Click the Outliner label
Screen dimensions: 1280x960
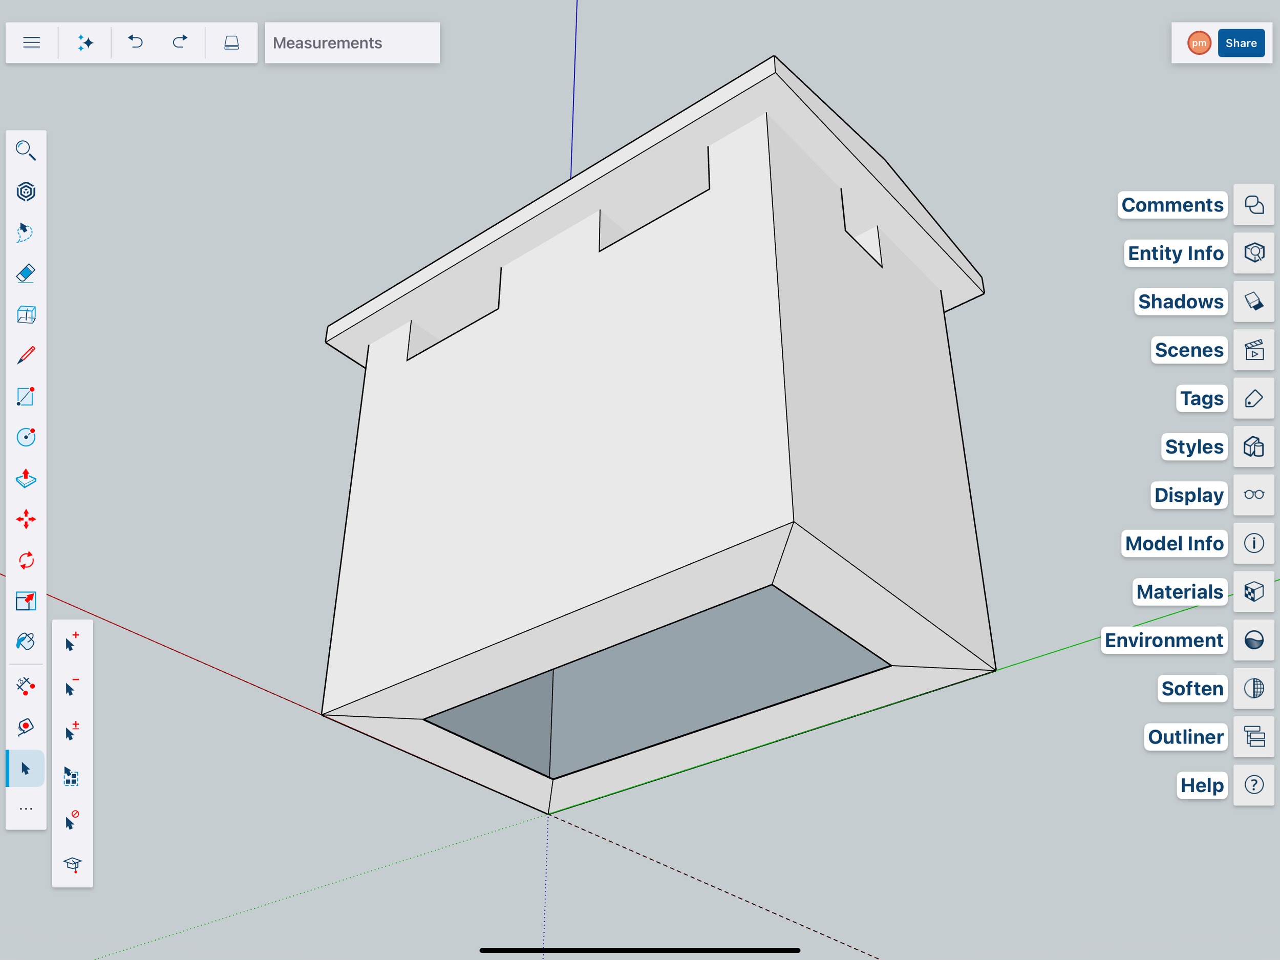tap(1186, 737)
